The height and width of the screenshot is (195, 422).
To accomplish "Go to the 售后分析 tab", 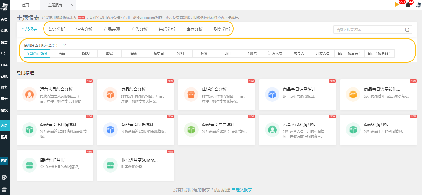I will pos(167,30).
